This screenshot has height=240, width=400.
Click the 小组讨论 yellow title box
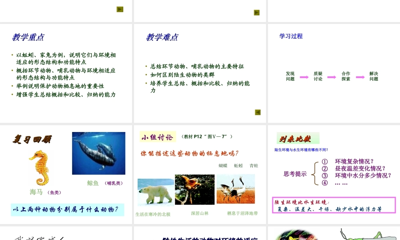click(x=158, y=137)
